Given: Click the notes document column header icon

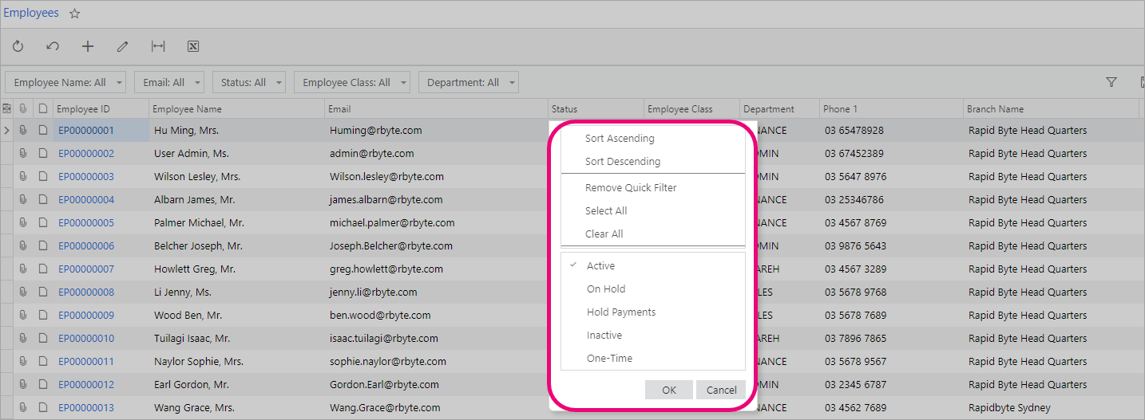Looking at the screenshot, I should (43, 109).
